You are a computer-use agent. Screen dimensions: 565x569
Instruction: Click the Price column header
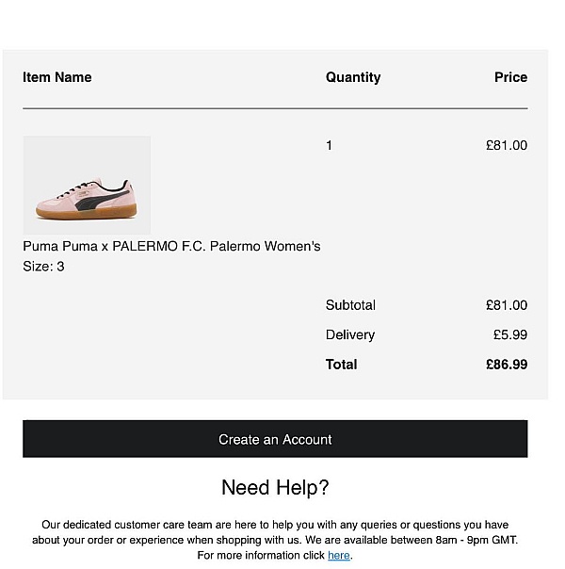pos(510,77)
